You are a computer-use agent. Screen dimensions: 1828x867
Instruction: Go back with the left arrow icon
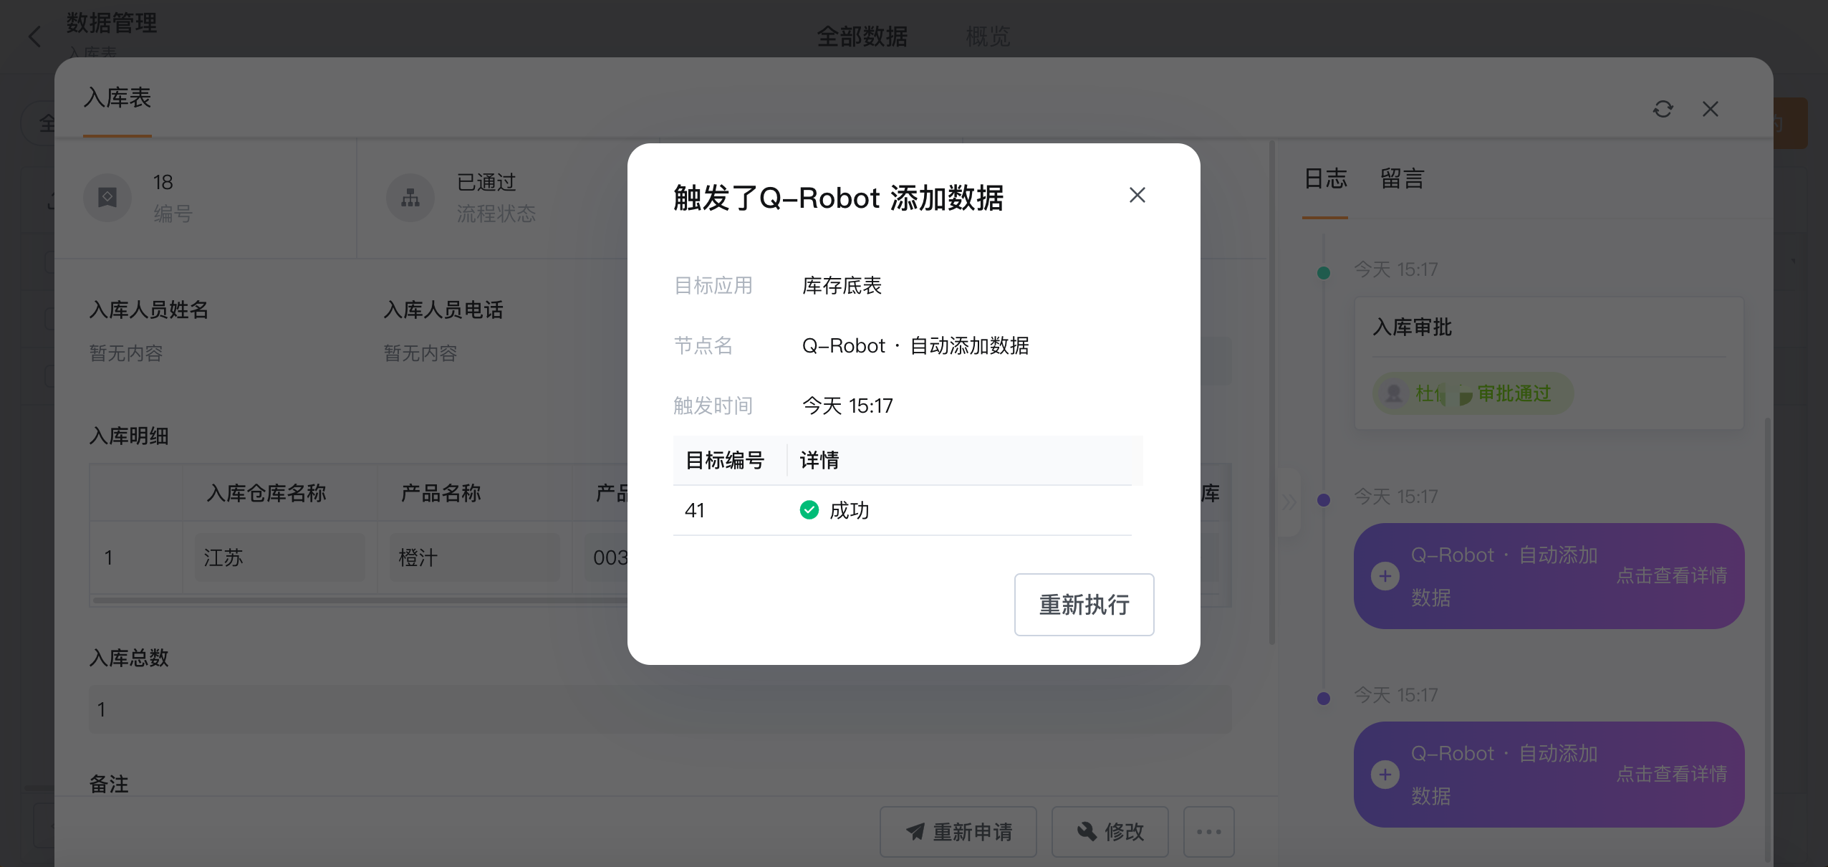click(34, 36)
